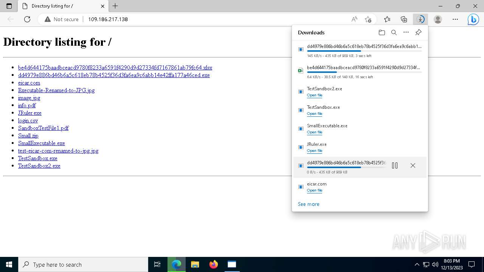The height and width of the screenshot is (272, 484).
Task: Click TestSandbox.exe in directory listing
Action: 38,158
